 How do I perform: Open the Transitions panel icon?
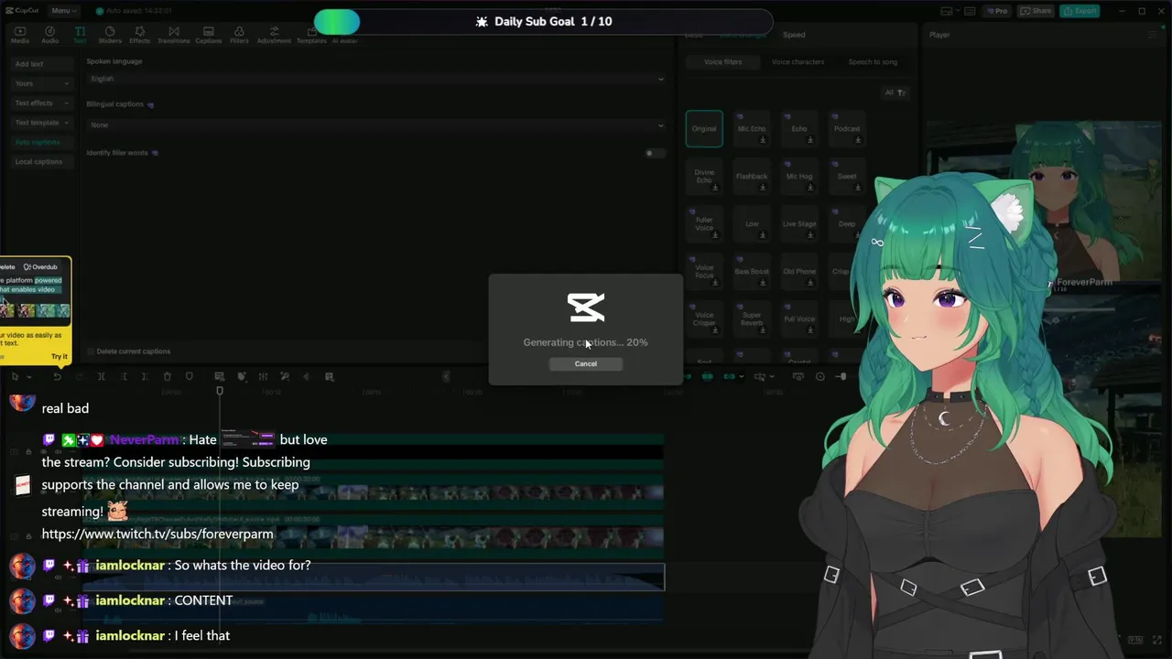click(x=173, y=35)
